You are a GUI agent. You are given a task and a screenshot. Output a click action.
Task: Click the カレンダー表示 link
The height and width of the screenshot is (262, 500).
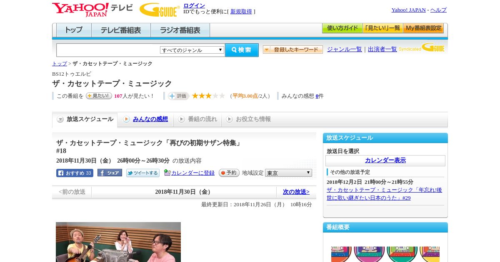click(385, 161)
